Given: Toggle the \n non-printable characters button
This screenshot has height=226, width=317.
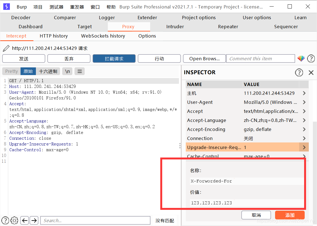Looking at the screenshot, I should [67, 71].
